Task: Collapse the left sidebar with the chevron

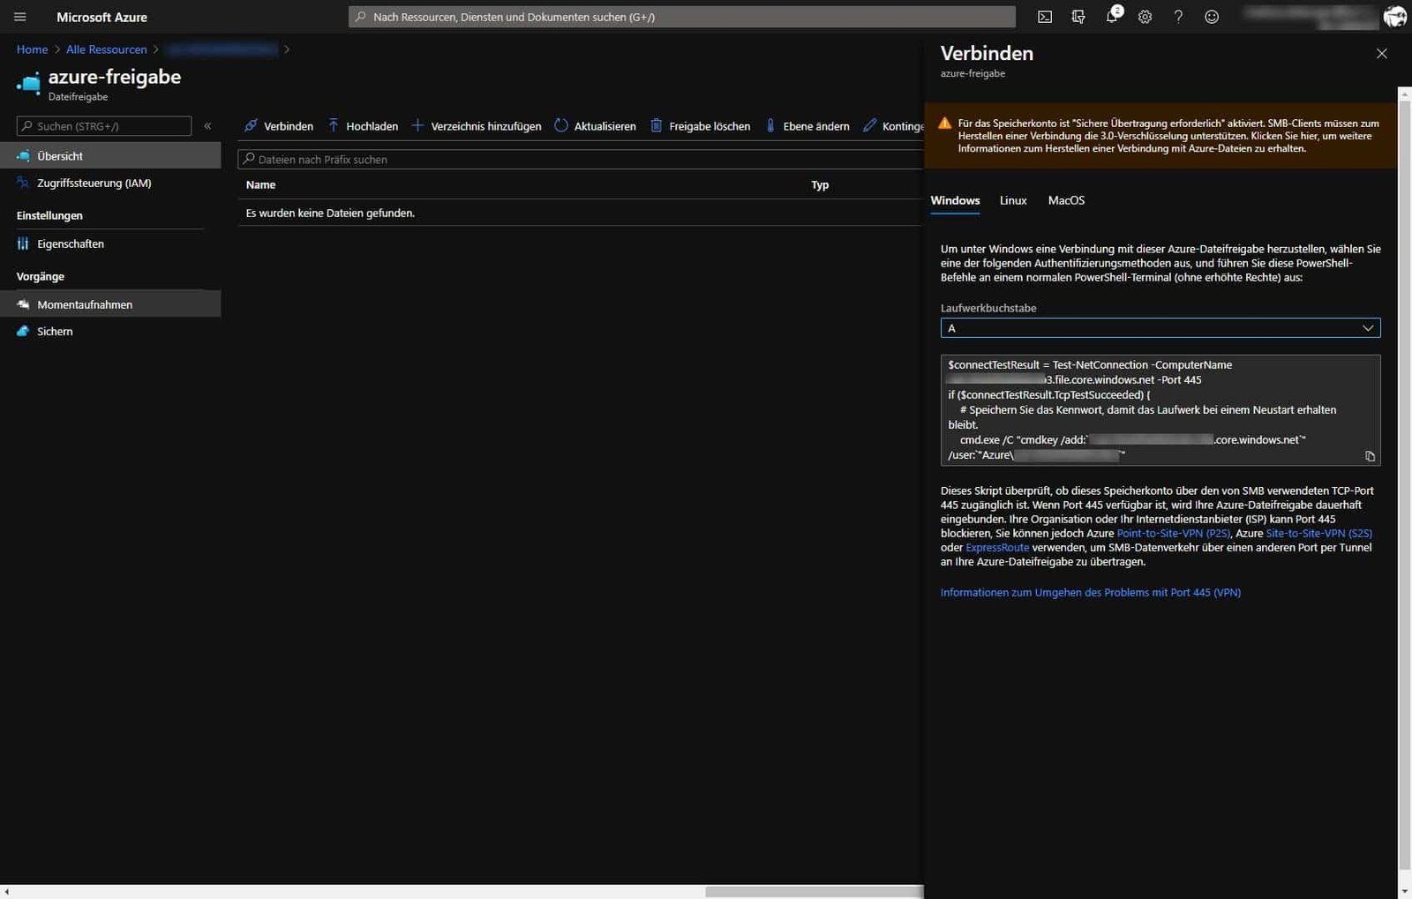Action: click(x=208, y=125)
